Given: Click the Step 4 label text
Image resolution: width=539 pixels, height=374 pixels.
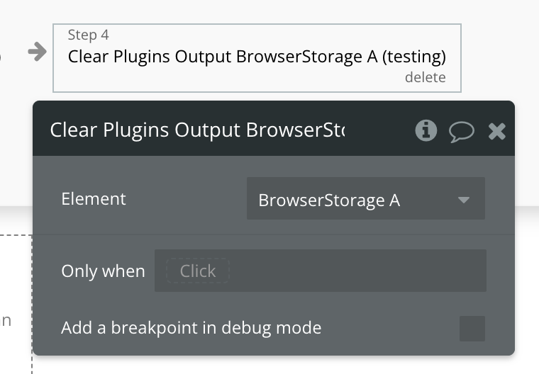Looking at the screenshot, I should pyautogui.click(x=89, y=35).
